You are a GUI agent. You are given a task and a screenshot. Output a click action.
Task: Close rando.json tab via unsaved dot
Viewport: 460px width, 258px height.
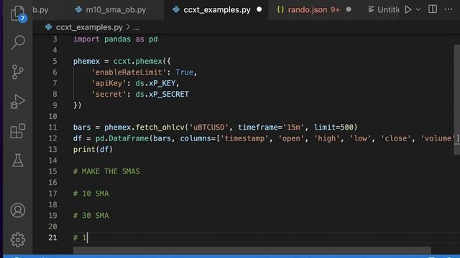[x=349, y=9]
